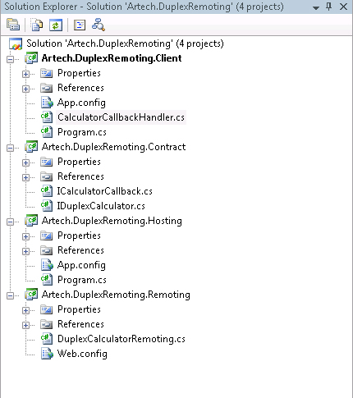Click the Remoting project's References folder label

click(x=80, y=324)
